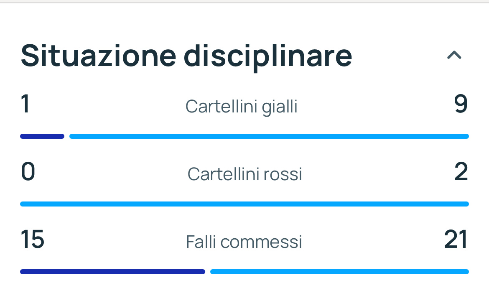The height and width of the screenshot is (306, 489).
Task: Click home team fouls value 15
Action: click(x=33, y=239)
